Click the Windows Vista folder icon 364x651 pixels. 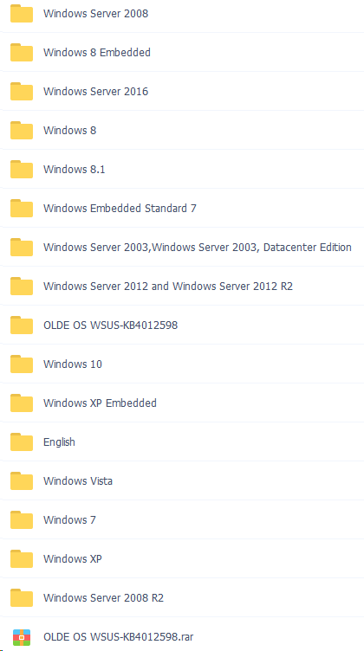point(22,481)
